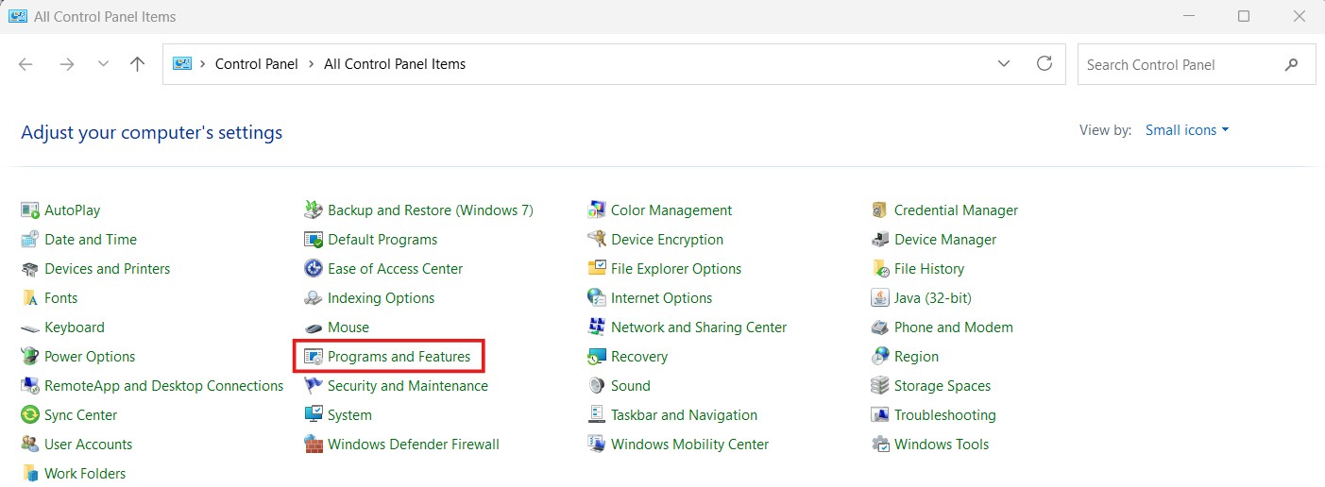Viewport: 1325px width, 487px height.
Task: Click the Color Management icon
Action: click(597, 210)
